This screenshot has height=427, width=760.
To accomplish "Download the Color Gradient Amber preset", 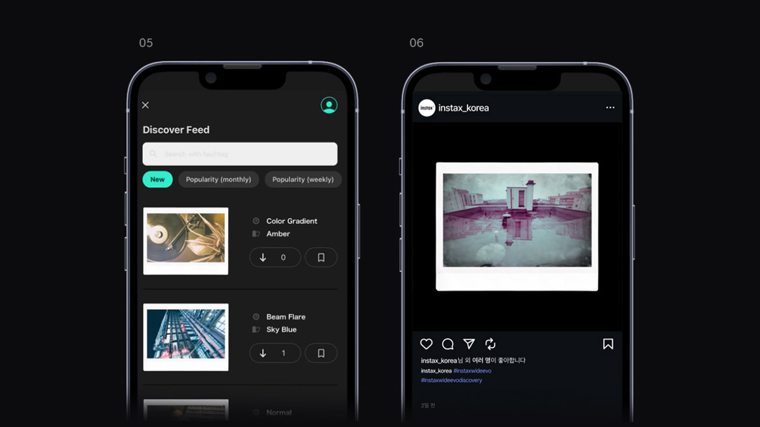I will pos(275,257).
